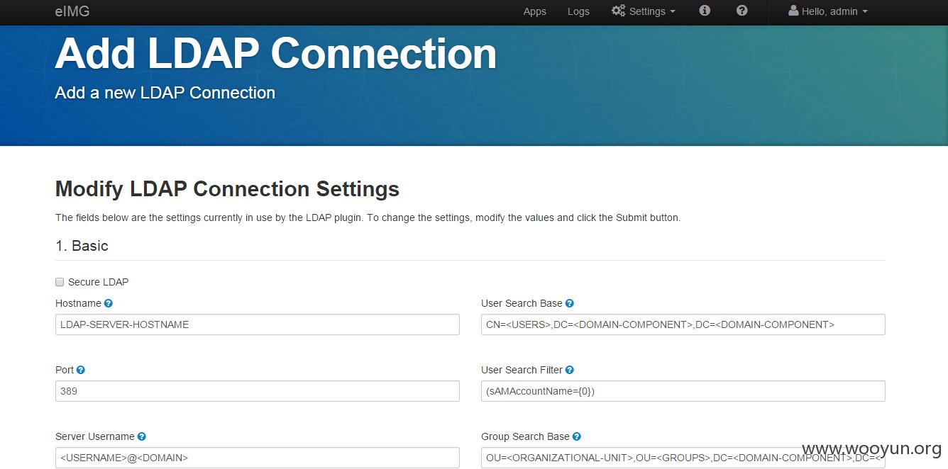Image resolution: width=948 pixels, height=469 pixels.
Task: Click the help icon beside Port label
Action: coord(81,370)
